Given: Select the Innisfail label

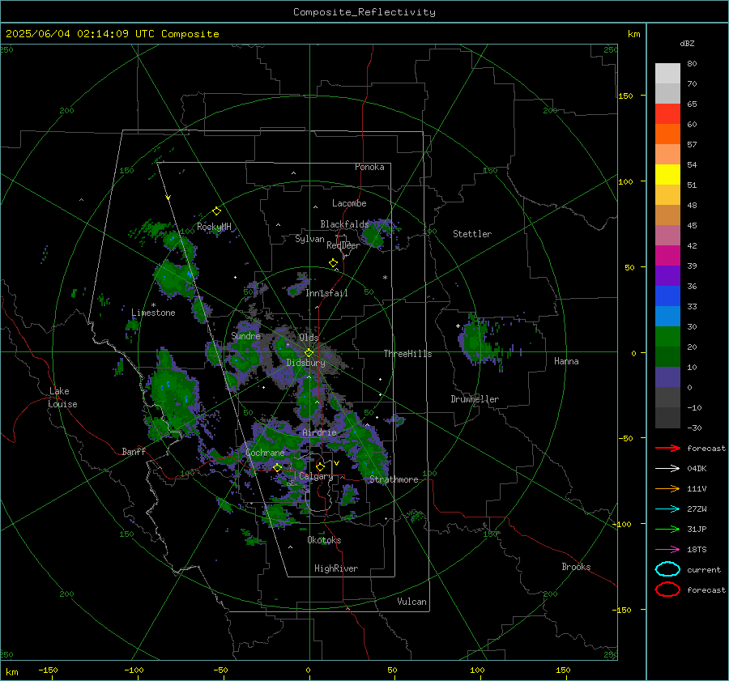Looking at the screenshot, I should 326,293.
